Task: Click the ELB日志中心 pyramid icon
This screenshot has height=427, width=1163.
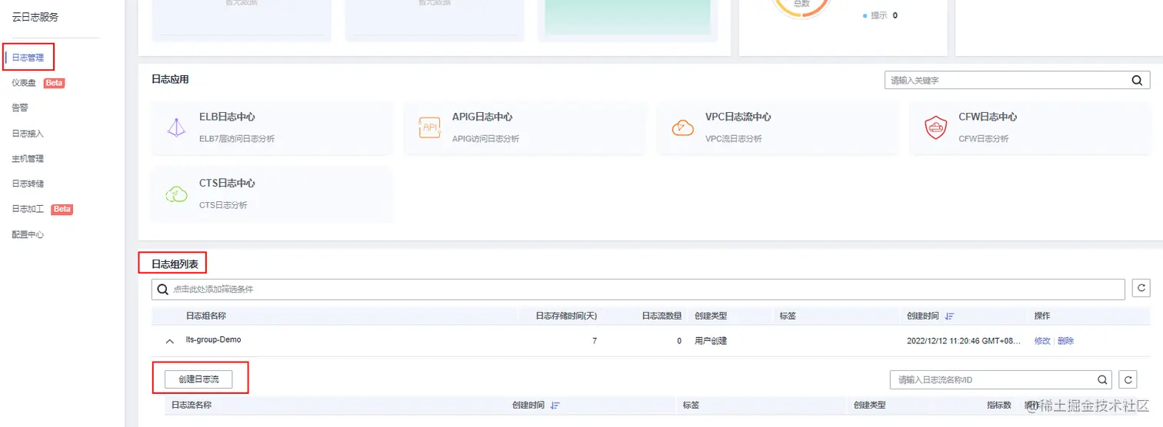Action: (176, 127)
